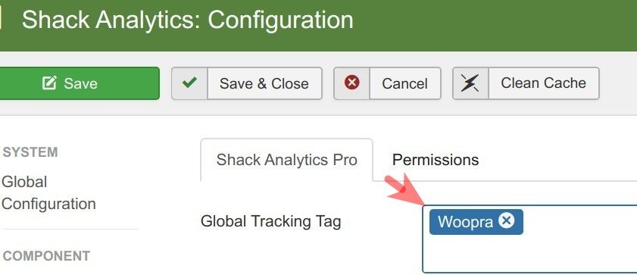The image size is (637, 275).
Task: Remove the Woopra tag with its X icon
Action: click(507, 221)
